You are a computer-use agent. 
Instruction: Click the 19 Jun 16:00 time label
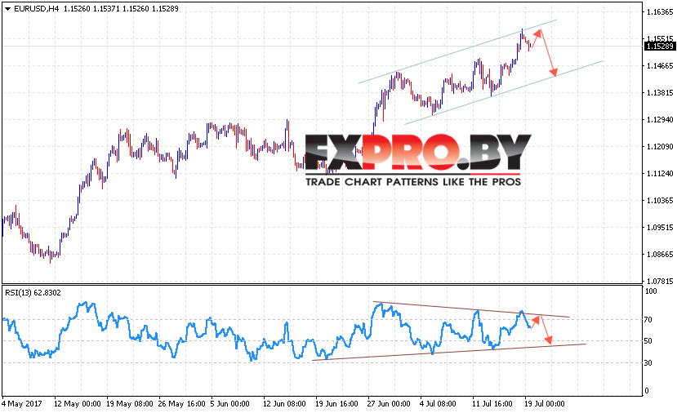(x=336, y=404)
